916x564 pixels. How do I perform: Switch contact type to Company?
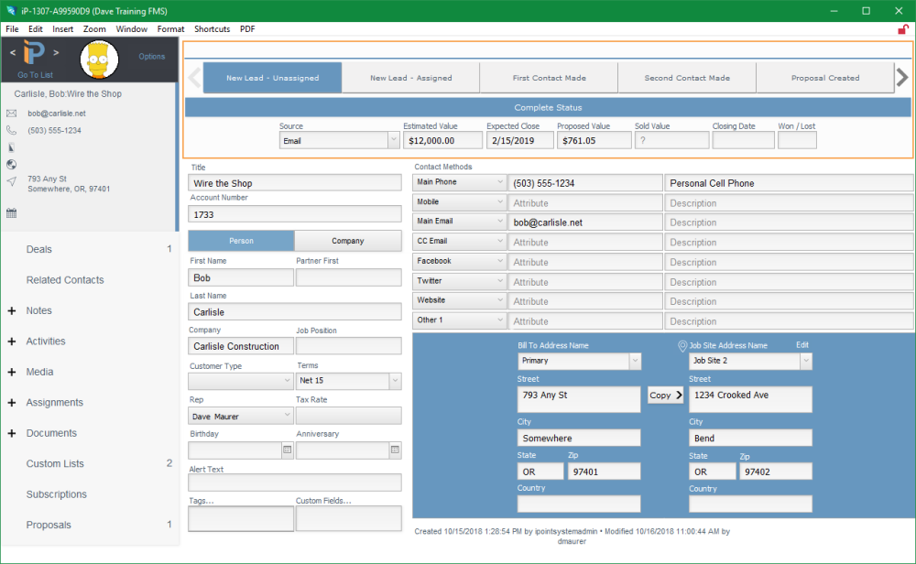(347, 241)
